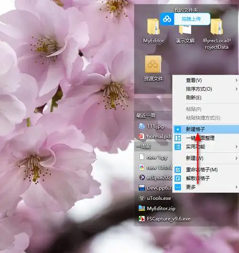Click the uTools app icon
This screenshot has height=253, width=239.
[x=141, y=198]
